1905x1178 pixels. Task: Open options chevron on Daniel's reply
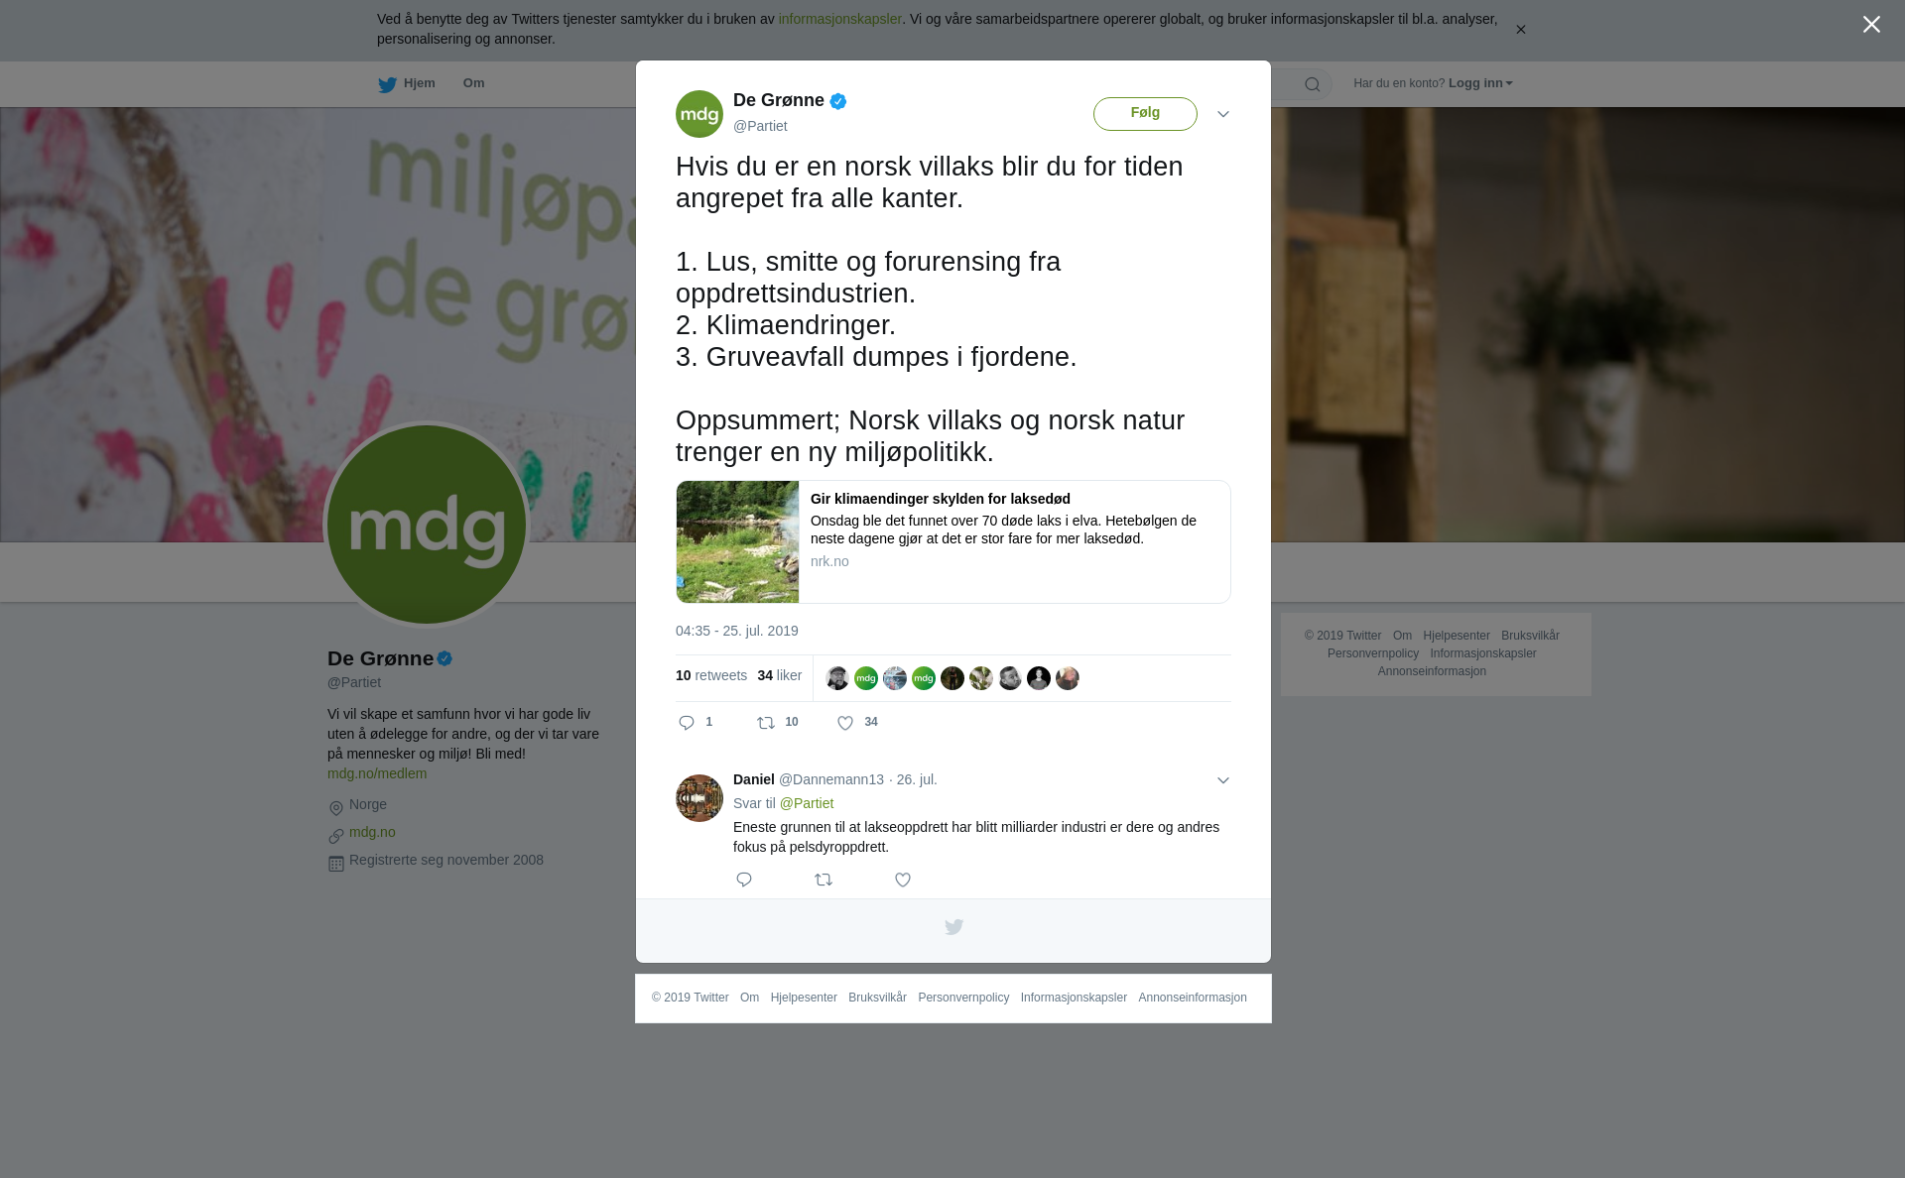pos(1223,780)
